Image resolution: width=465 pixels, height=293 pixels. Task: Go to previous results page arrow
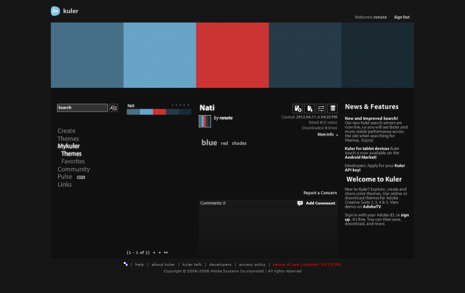coord(154,253)
